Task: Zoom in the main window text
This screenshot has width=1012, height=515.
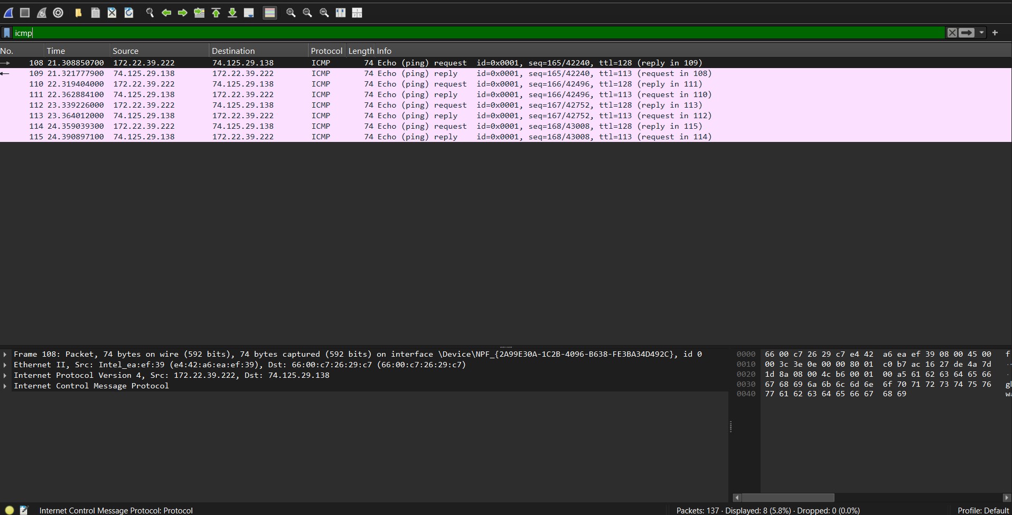Action: 291,13
